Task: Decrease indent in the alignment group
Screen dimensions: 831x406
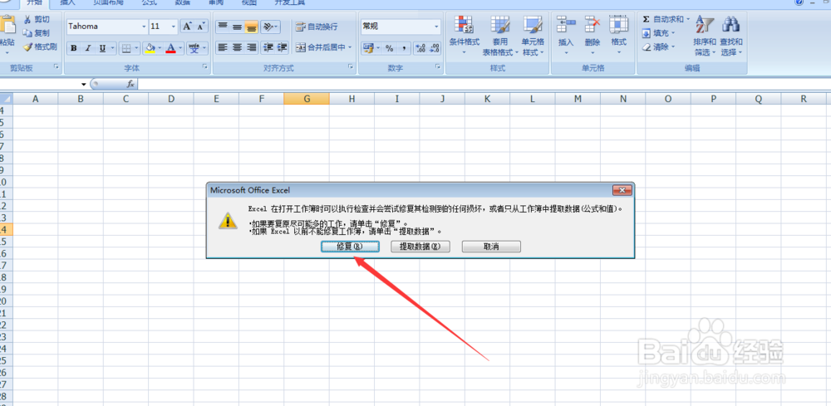Action: [x=268, y=47]
